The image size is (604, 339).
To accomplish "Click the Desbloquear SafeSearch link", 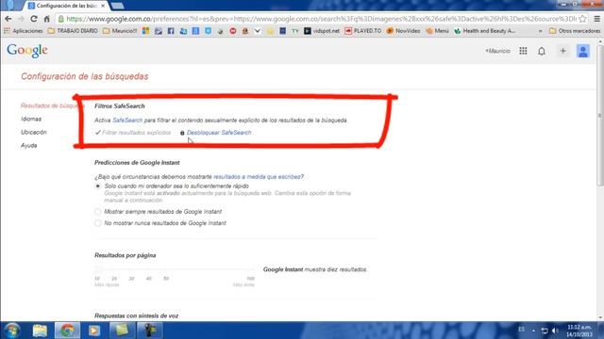I will 219,133.
